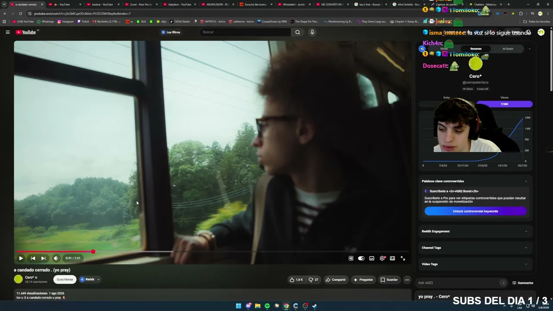Screen dimensions: 553x311
Task: Click the Suscribirse button
Action: tap(65, 279)
